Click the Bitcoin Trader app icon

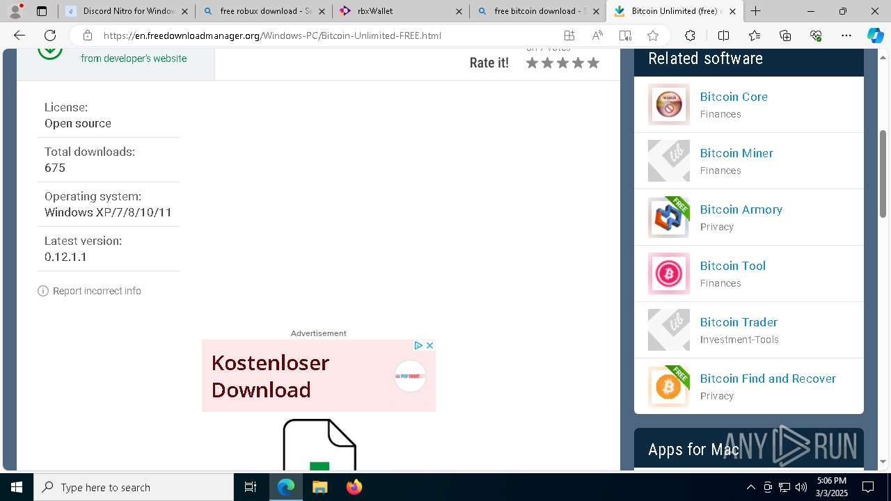click(669, 330)
